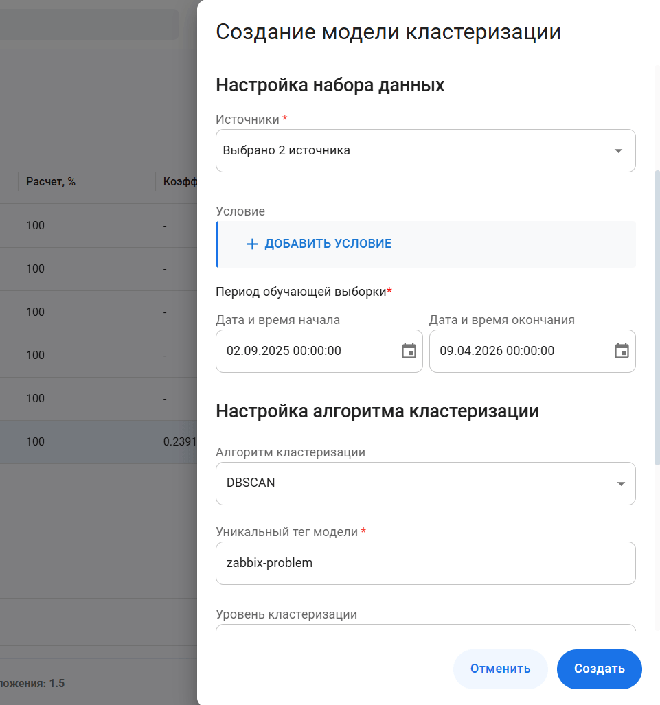Click the ДОБАВИТЬ УСЛОВИЕ text link

(x=328, y=244)
